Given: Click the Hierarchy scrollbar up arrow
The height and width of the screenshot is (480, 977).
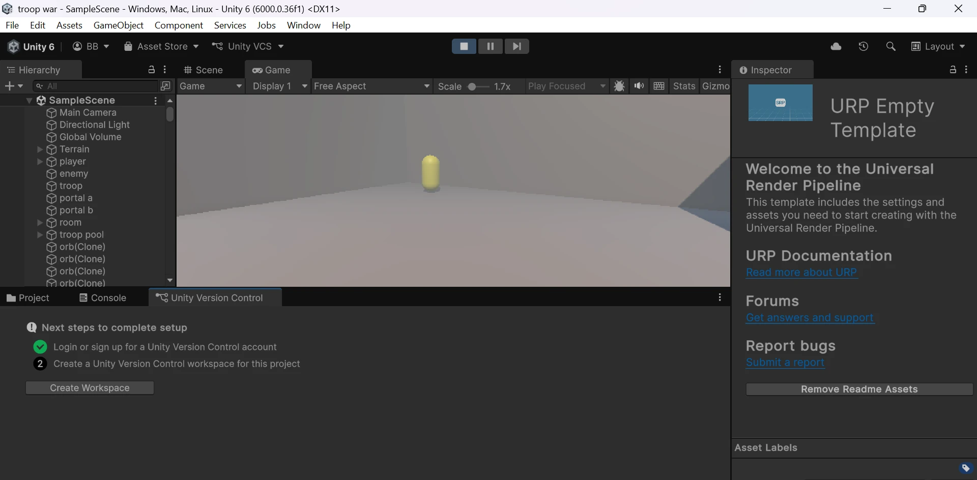Looking at the screenshot, I should tap(170, 101).
